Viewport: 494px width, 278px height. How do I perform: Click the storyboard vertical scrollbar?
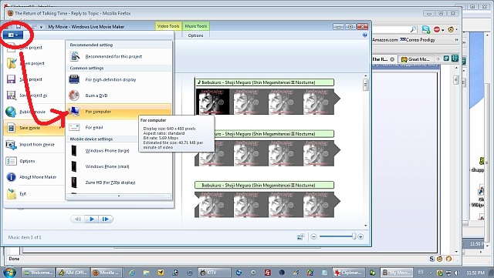click(x=365, y=150)
